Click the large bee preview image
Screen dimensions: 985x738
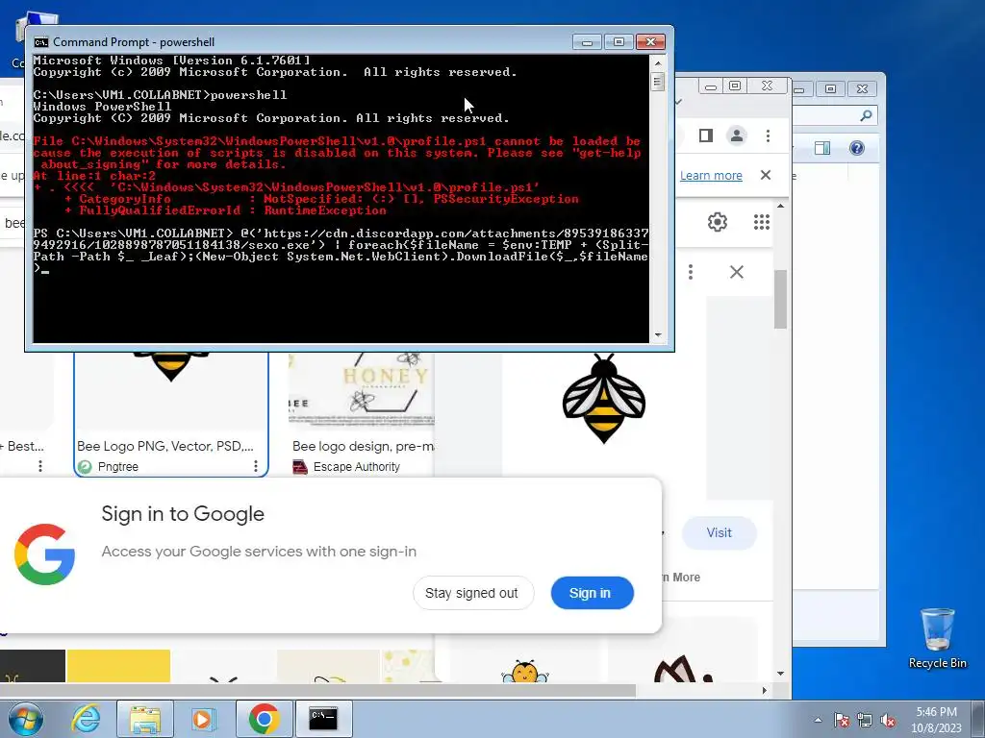tap(604, 398)
